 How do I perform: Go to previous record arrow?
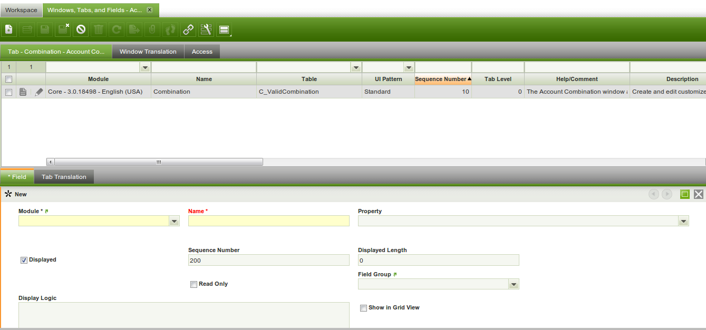pyautogui.click(x=654, y=194)
